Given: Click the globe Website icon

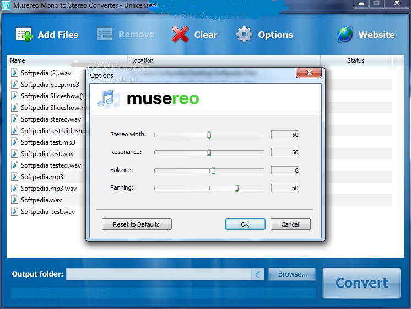Looking at the screenshot, I should coord(345,35).
